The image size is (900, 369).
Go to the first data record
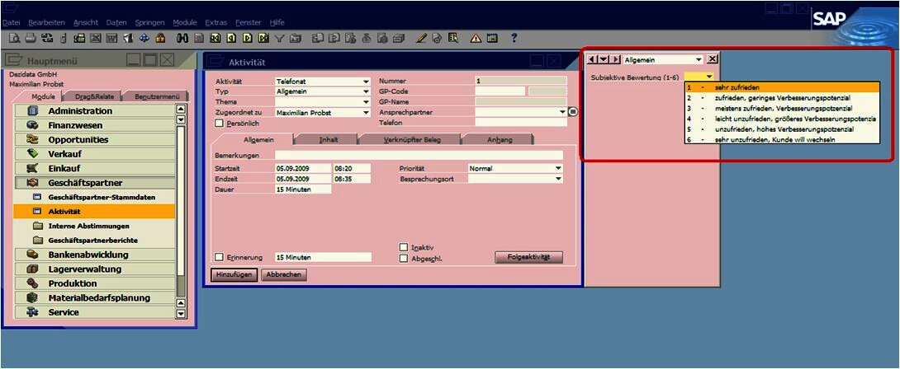coord(214,38)
